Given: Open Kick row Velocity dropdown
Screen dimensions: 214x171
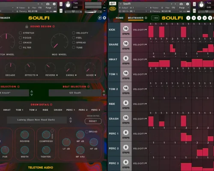Looking at the screenshot, I should (x=140, y=30).
